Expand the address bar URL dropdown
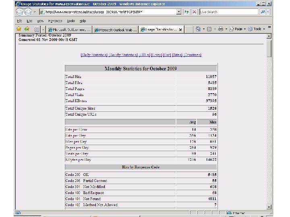This screenshot has width=290, height=217. pos(179,12)
